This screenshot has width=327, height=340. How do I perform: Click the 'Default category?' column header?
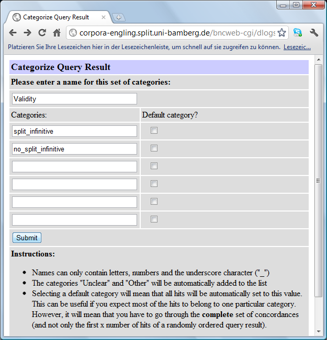170,115
